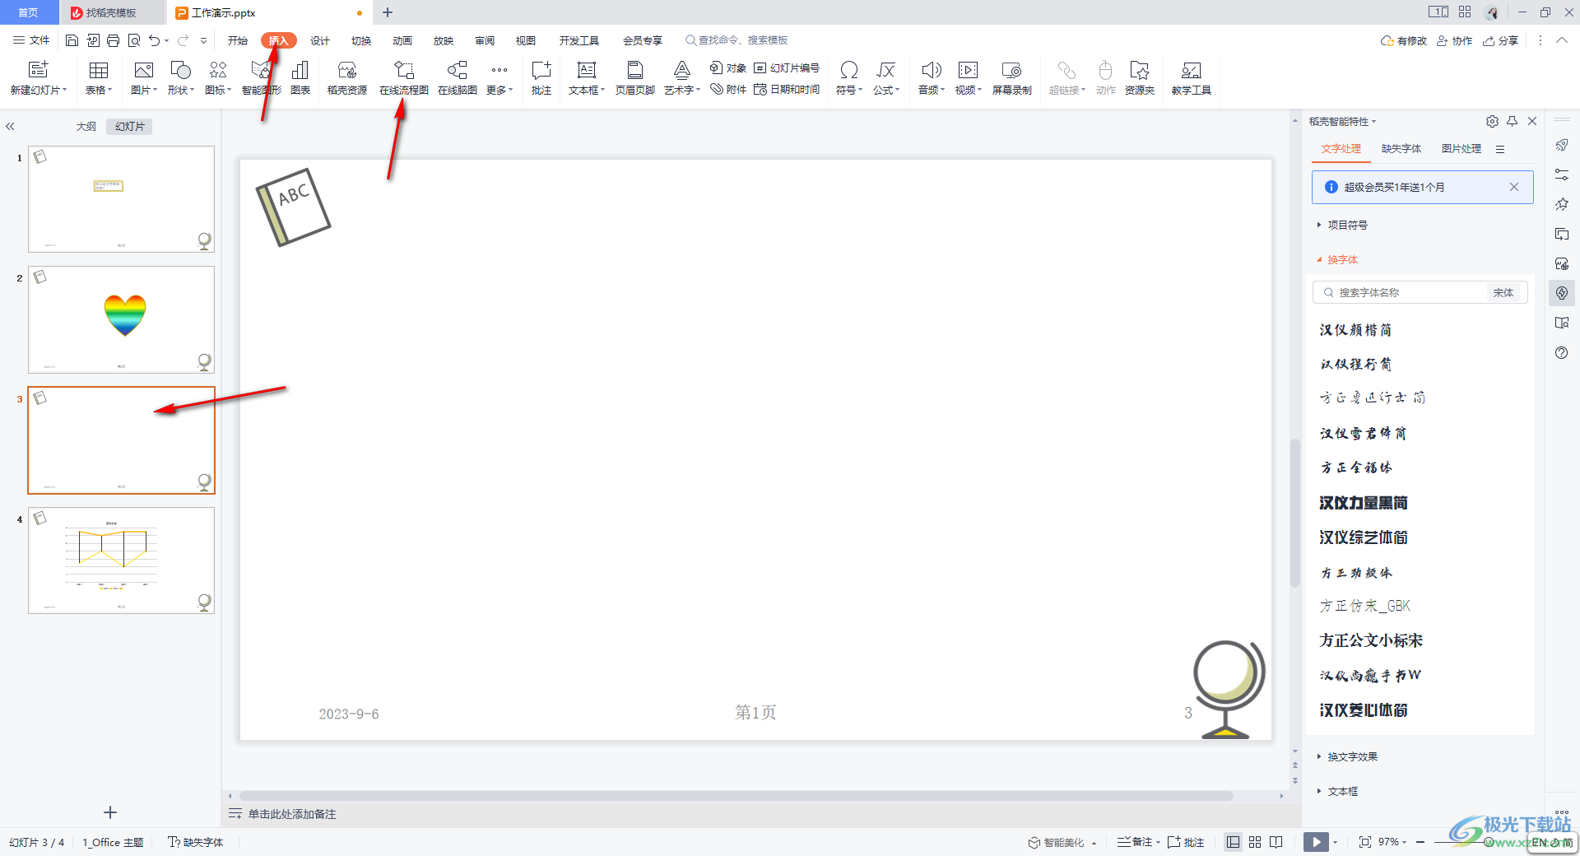Insert 艺术字 word art
1580x856 pixels.
[x=682, y=79]
